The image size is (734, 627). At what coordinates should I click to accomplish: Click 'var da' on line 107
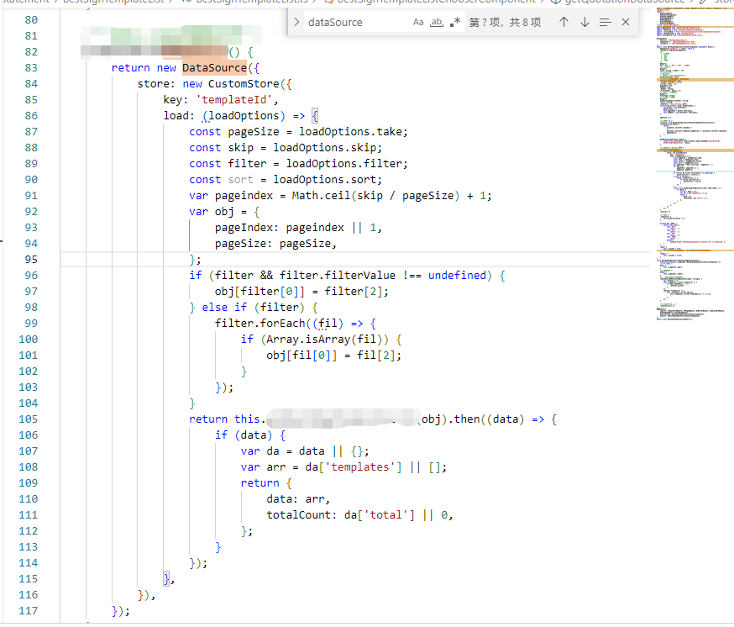260,451
